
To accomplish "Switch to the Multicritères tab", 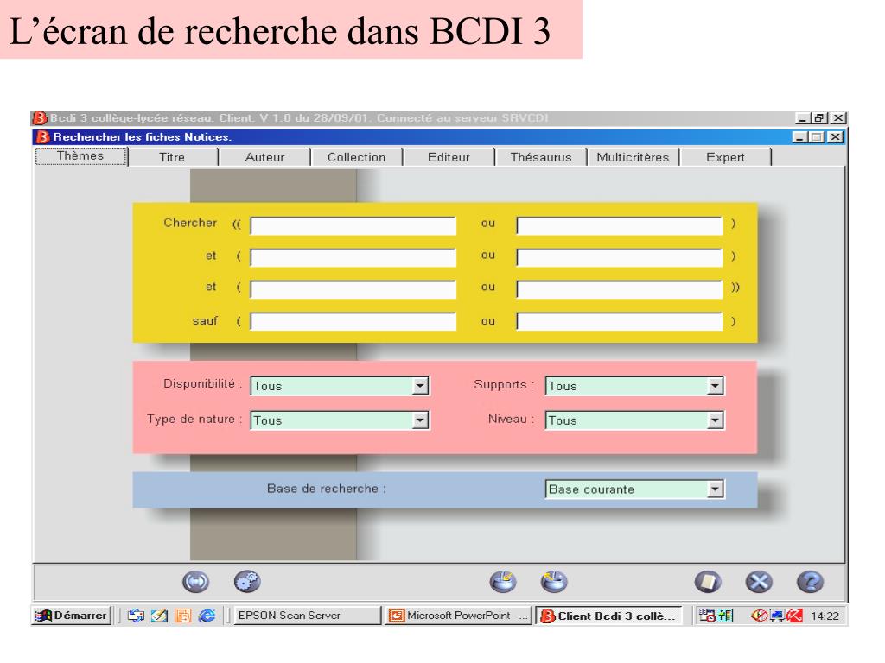I will (633, 157).
